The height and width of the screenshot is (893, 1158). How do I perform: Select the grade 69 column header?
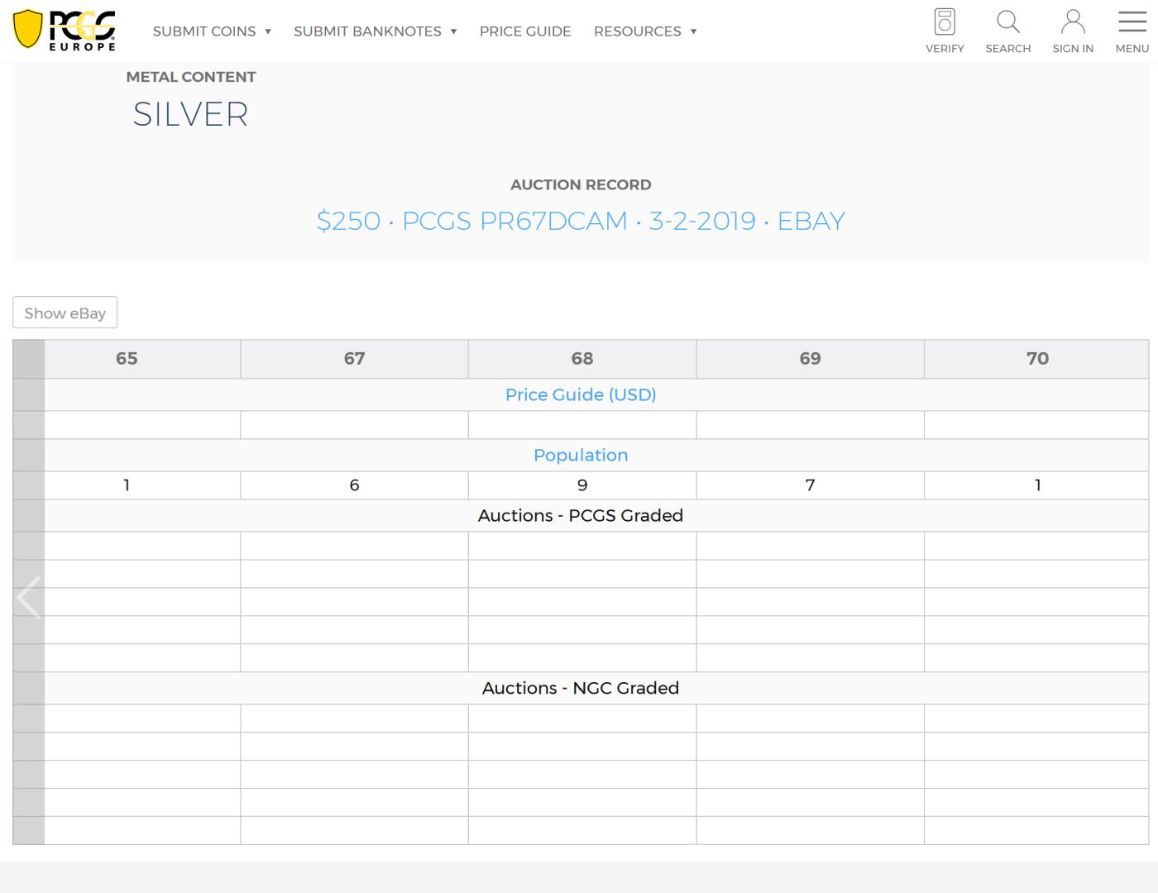click(810, 358)
